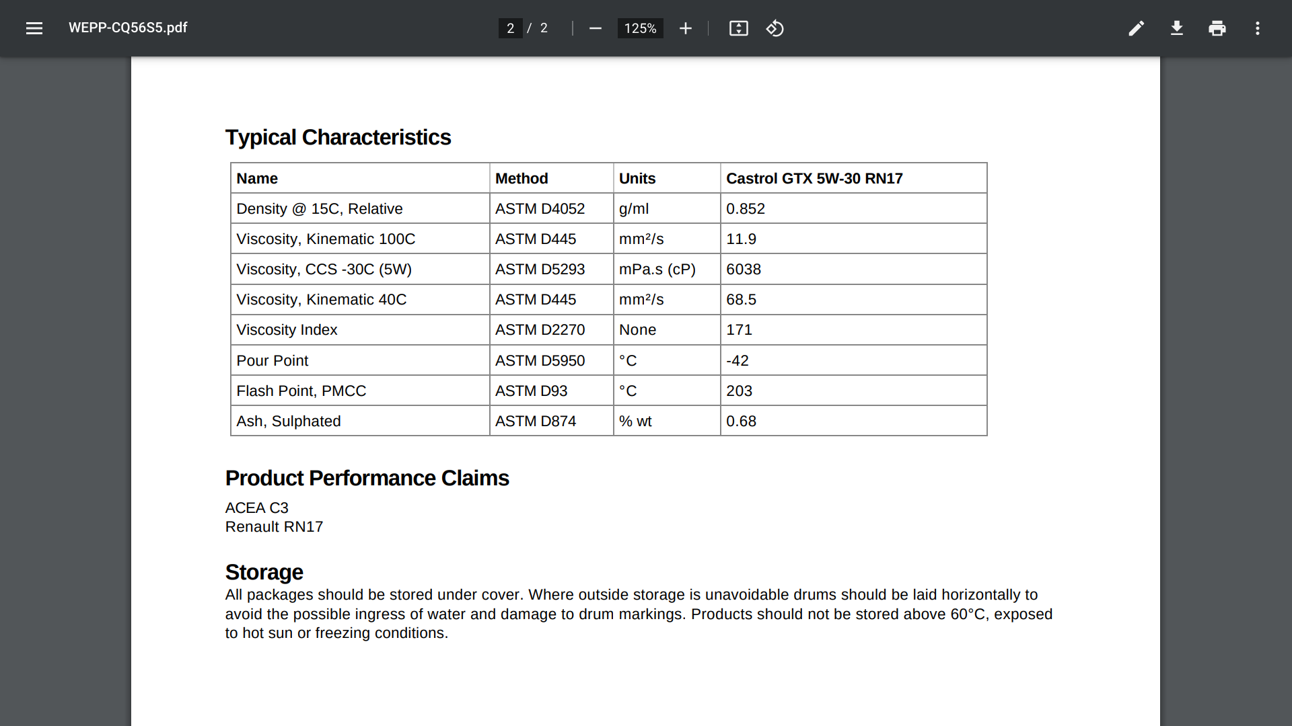Print the document

coord(1217,28)
